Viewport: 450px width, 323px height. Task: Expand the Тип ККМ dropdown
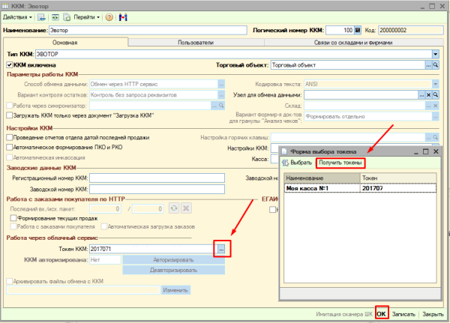click(x=435, y=54)
